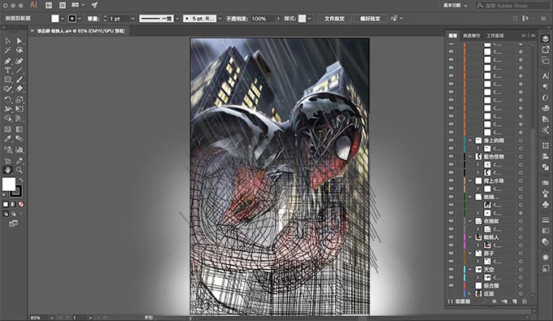
Task: Click the 偏好設定 button
Action: pos(370,19)
